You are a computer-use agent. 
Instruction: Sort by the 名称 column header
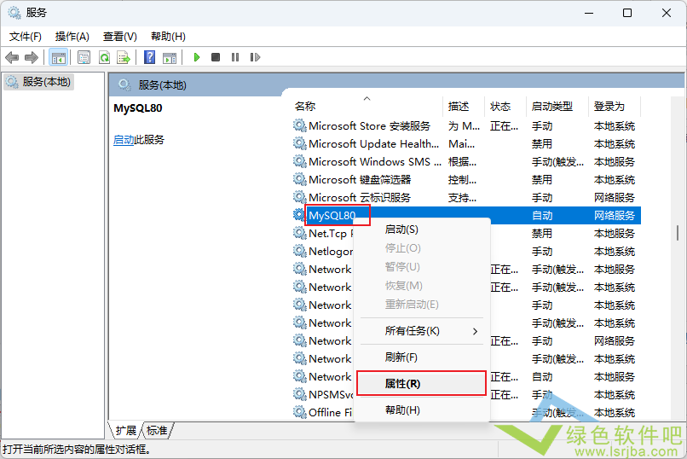point(367,106)
